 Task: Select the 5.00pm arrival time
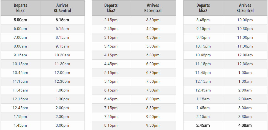click(153, 46)
